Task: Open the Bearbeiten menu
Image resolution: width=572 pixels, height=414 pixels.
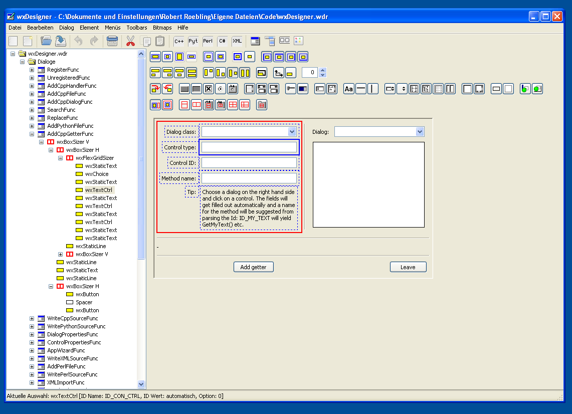Action: [40, 28]
